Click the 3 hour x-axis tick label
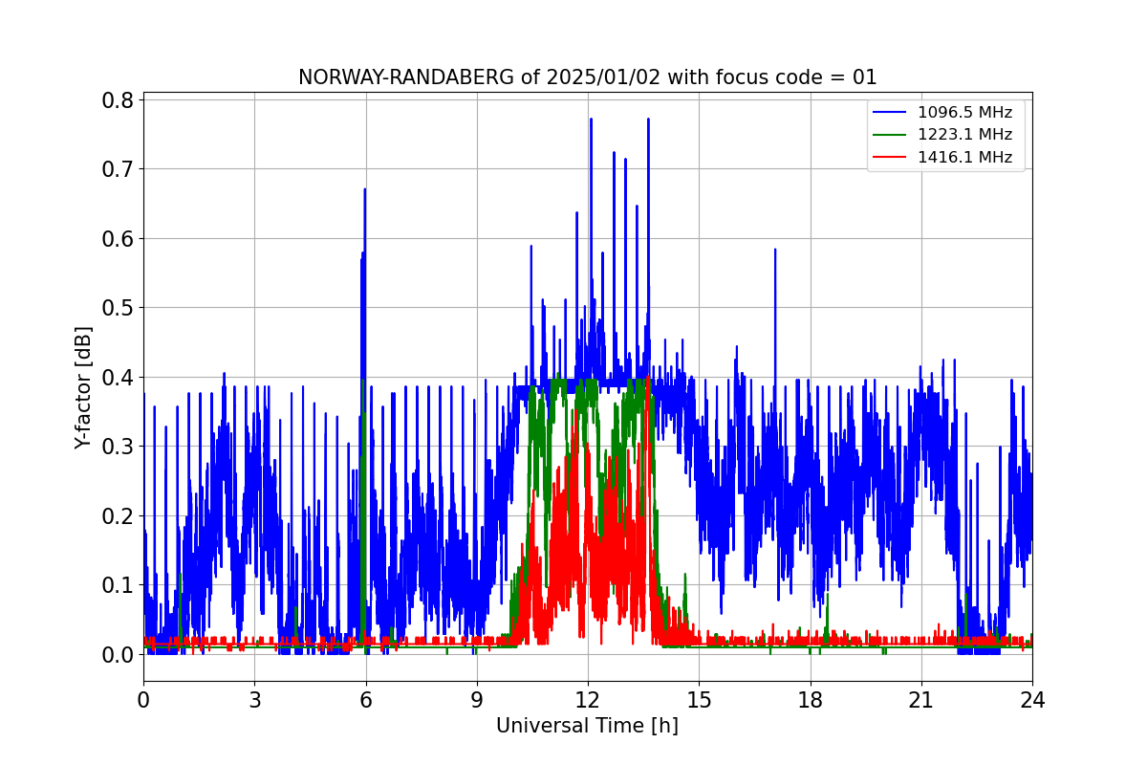The height and width of the screenshot is (765, 1147). (x=254, y=700)
